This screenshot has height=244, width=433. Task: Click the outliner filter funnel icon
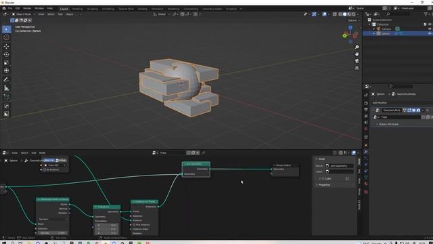pyautogui.click(x=426, y=14)
